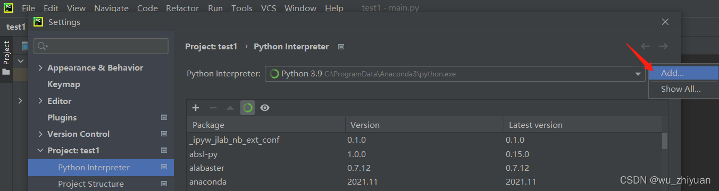The image size is (719, 191).
Task: Click the install package plus icon
Action: click(196, 108)
